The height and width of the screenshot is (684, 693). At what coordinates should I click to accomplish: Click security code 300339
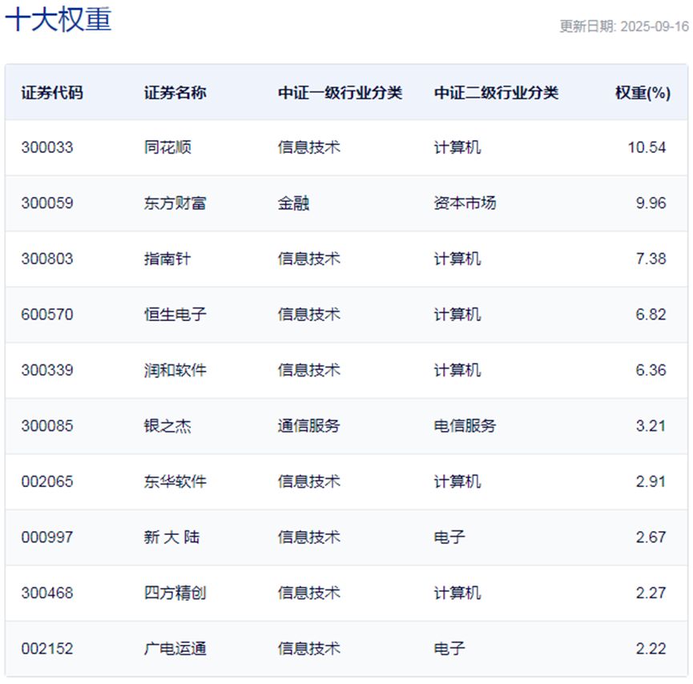point(47,370)
